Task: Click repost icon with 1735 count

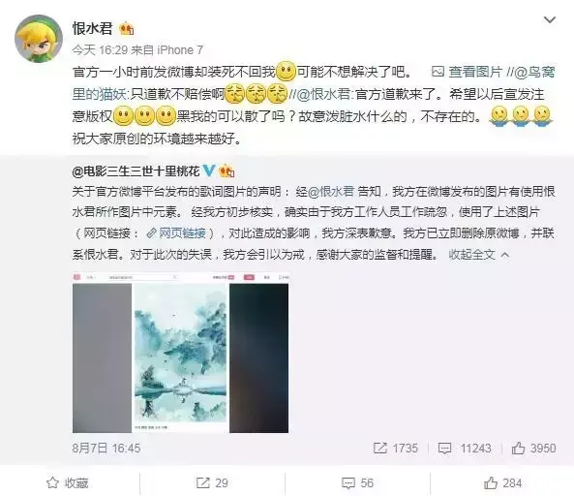Action: (396, 448)
